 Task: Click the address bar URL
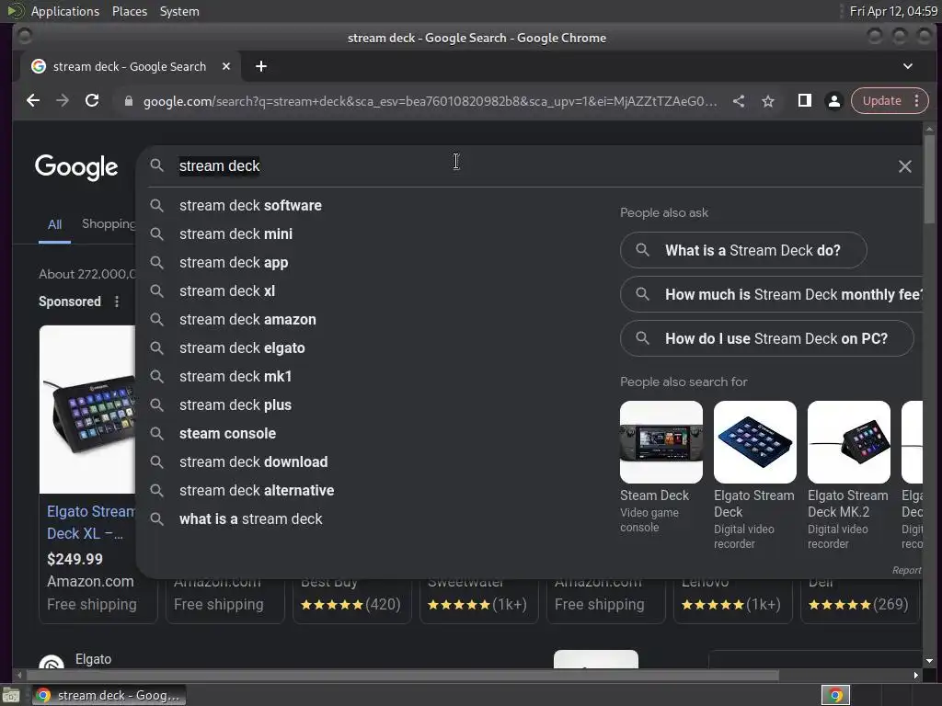click(431, 101)
